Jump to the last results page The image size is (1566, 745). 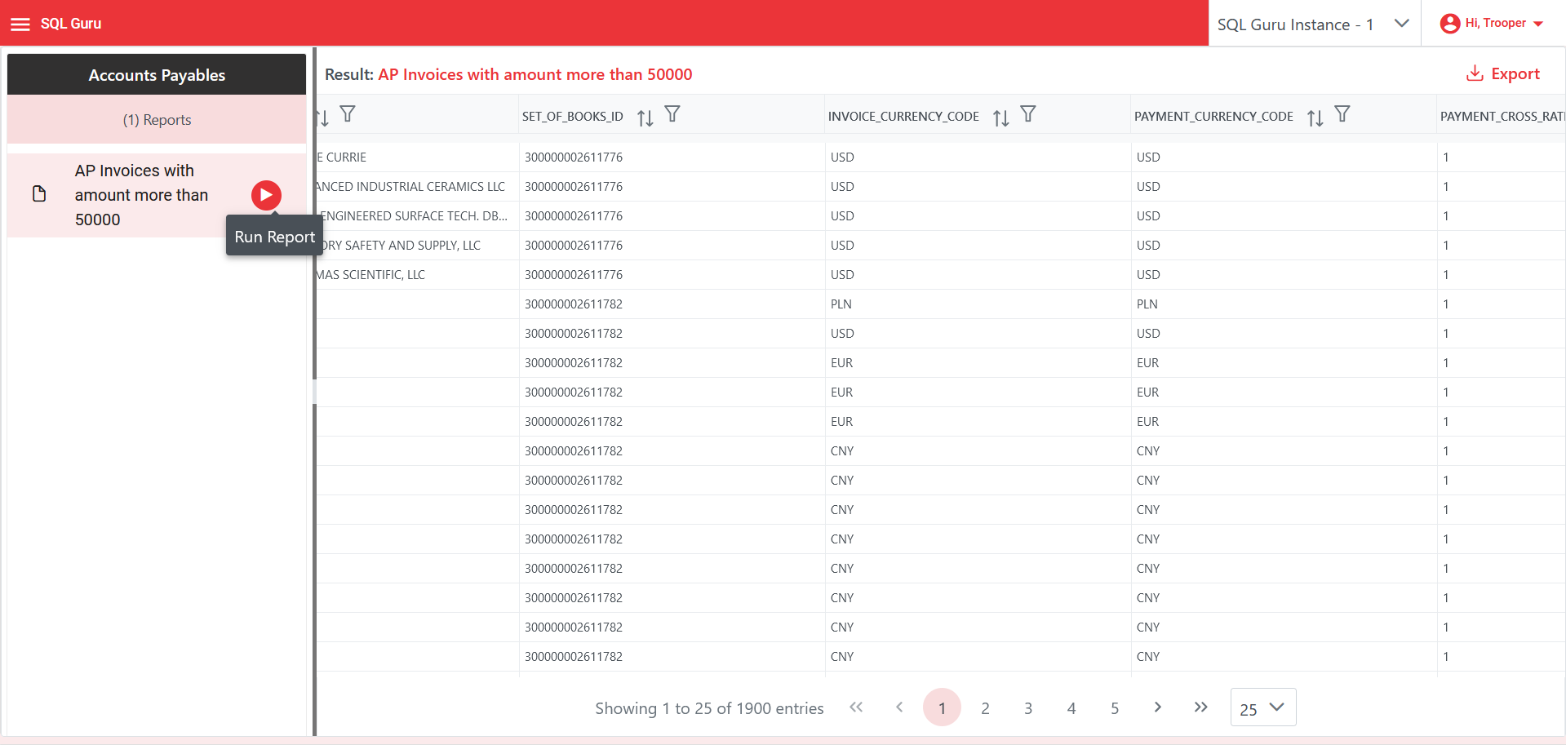click(x=1200, y=707)
